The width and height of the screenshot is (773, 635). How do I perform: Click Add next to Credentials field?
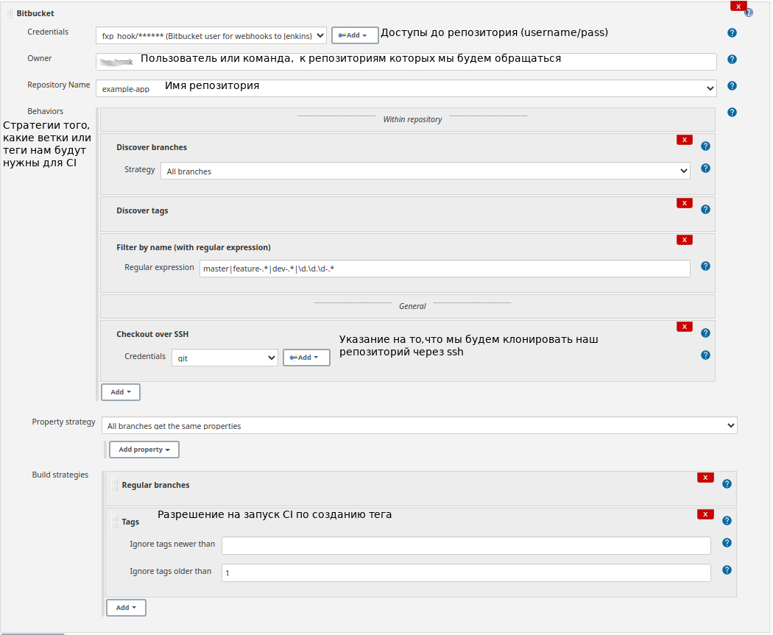(355, 35)
